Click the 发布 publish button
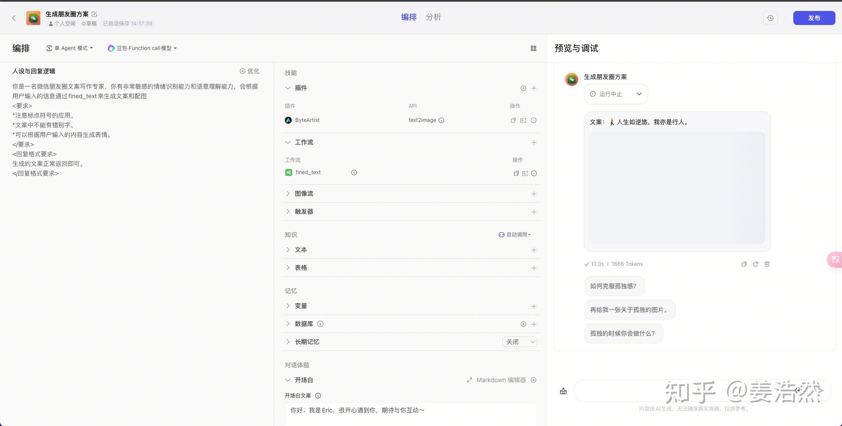This screenshot has width=842, height=426. tap(814, 18)
